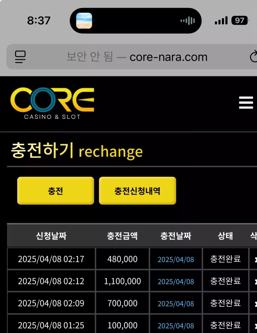Tap the 충전하기 rechange heading
The height and width of the screenshot is (333, 257).
click(x=77, y=151)
